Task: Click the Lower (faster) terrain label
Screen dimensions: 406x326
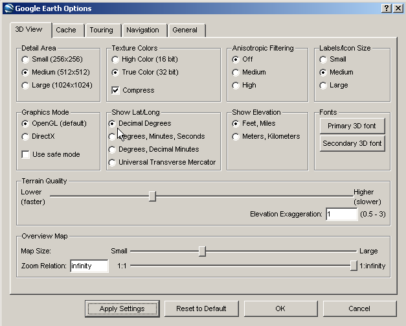Action: (x=33, y=196)
